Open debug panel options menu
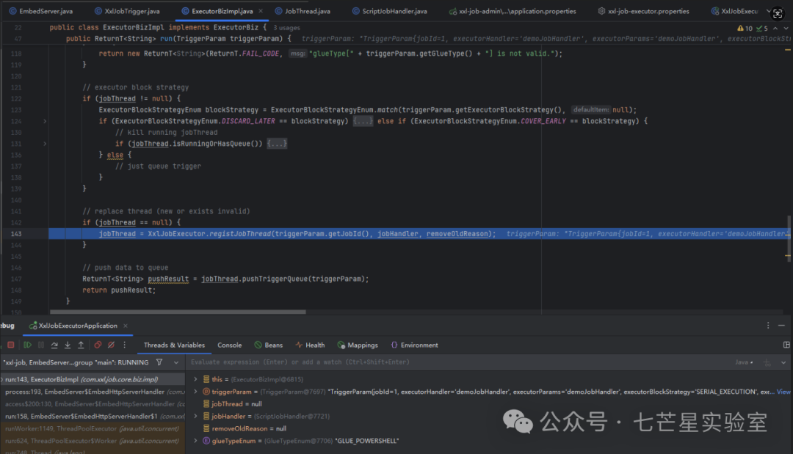The image size is (793, 454). coord(768,326)
